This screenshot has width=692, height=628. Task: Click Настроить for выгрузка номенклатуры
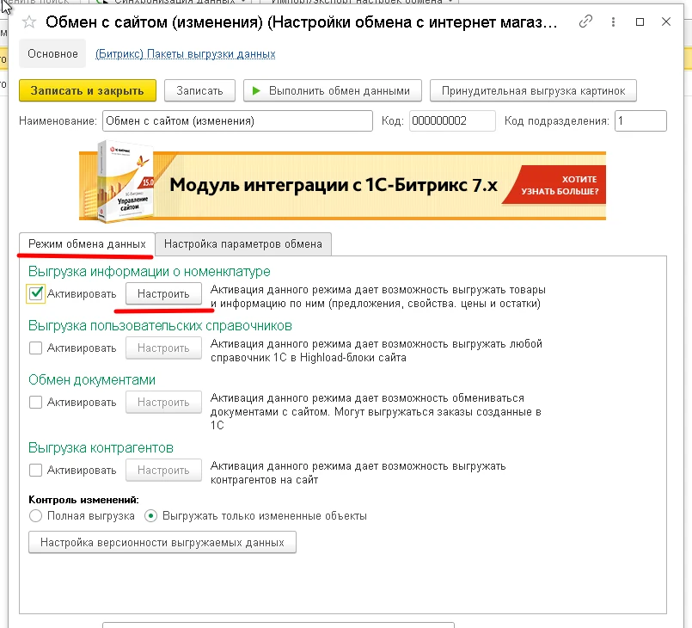[x=163, y=293]
